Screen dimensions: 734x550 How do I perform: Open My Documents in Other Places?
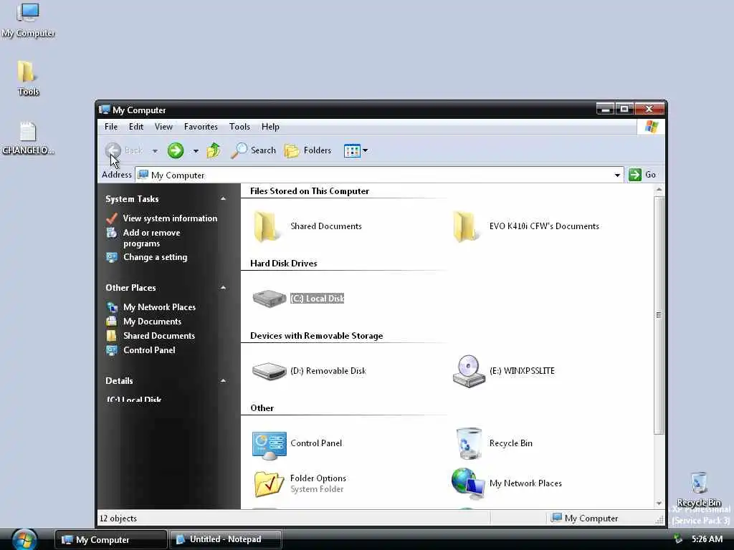tap(152, 322)
